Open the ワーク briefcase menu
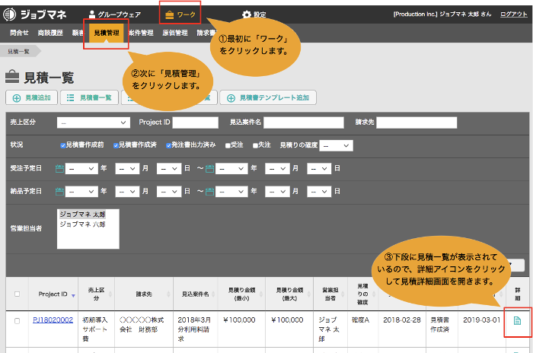The width and height of the screenshot is (533, 353). point(180,14)
